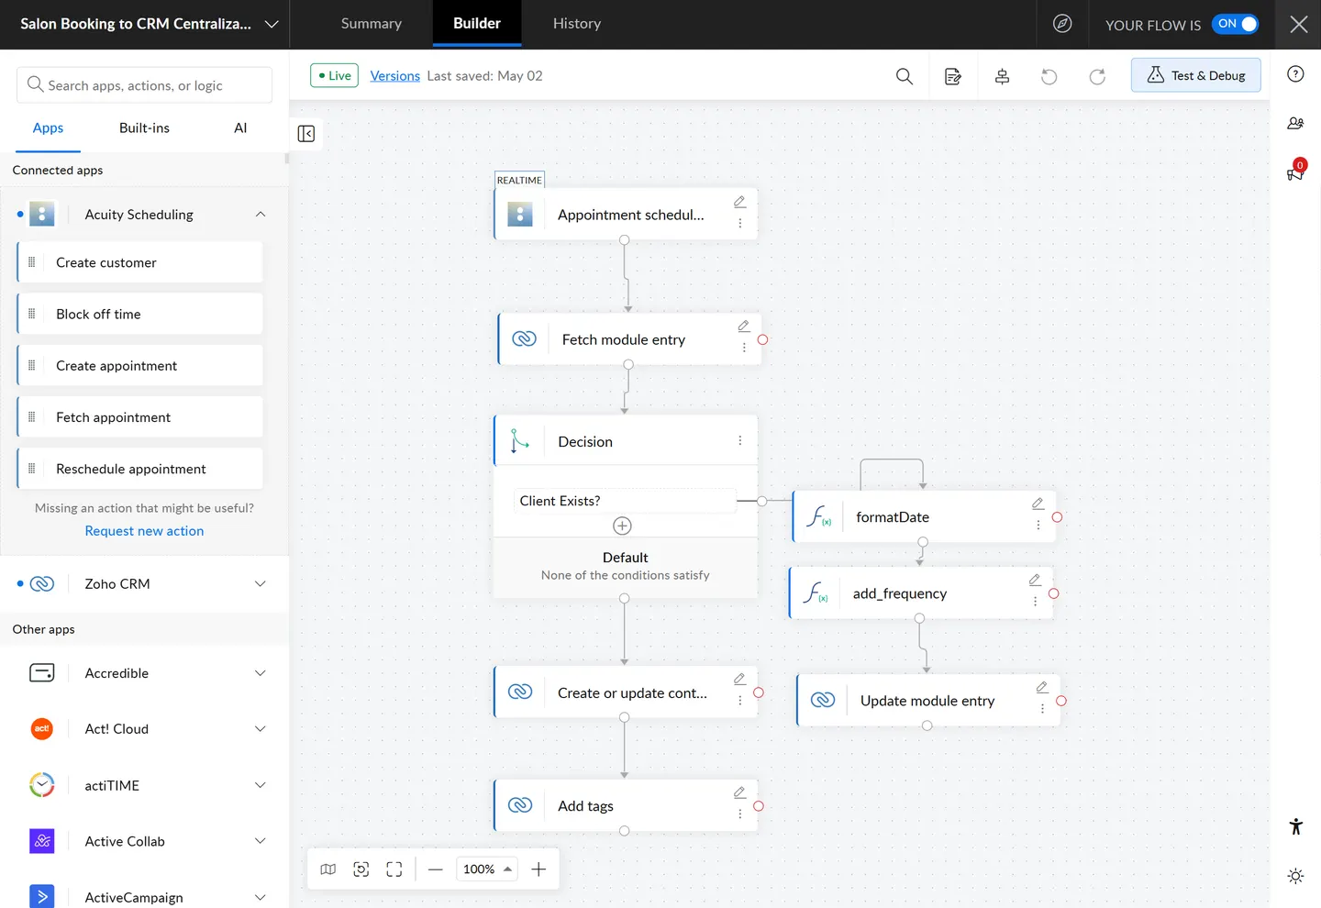Screen dimensions: 1321x908
Task: Open the help question mark icon
Action: (x=1295, y=74)
